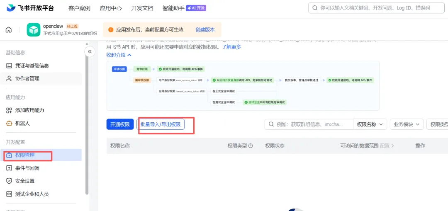Click the permission flow diagram image
Viewport: 448px width, 211px height.
(243, 86)
